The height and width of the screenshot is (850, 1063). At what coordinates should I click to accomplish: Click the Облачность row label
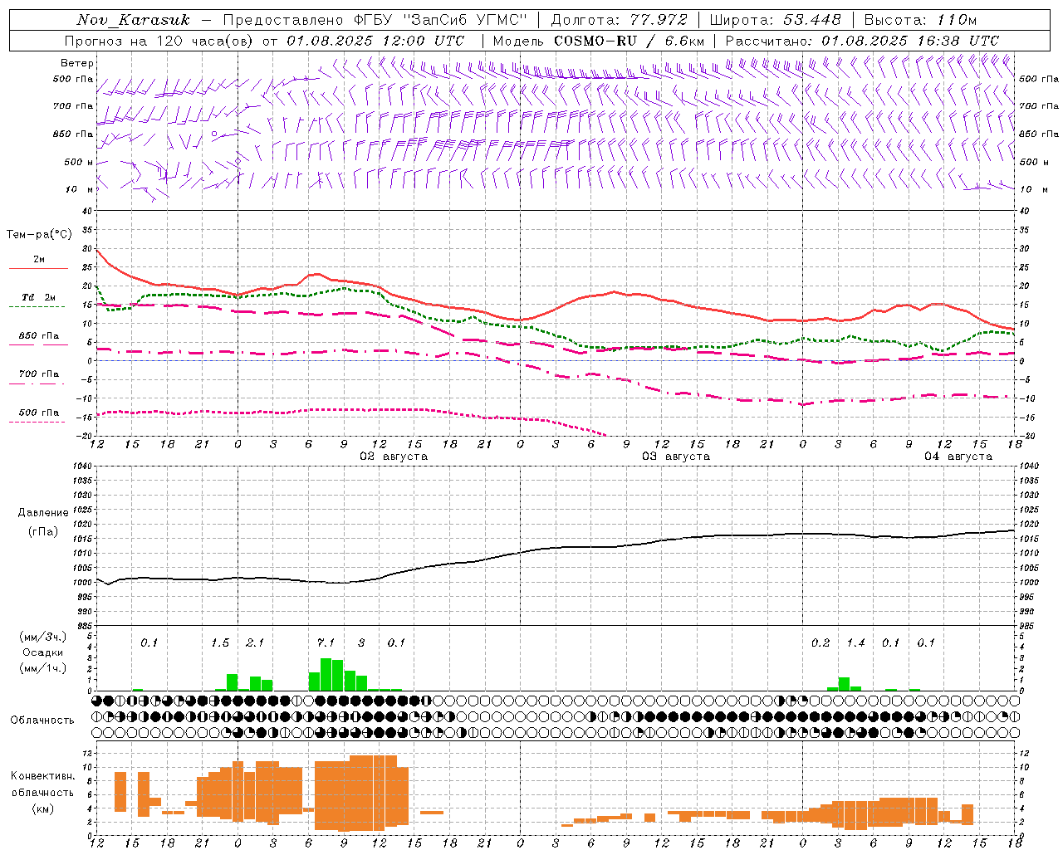(x=42, y=721)
